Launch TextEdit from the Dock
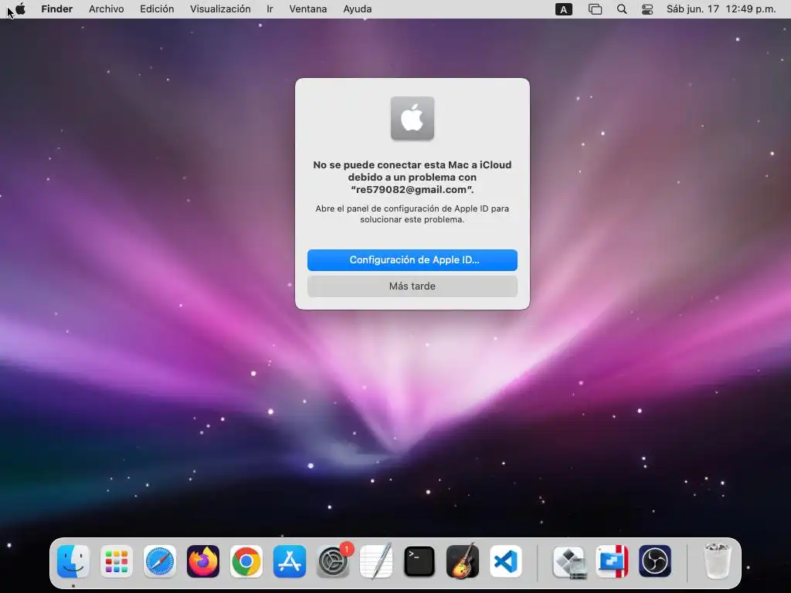Viewport: 791px width, 593px height. point(376,561)
